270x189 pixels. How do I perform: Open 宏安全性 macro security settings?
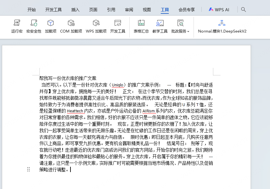(34, 26)
